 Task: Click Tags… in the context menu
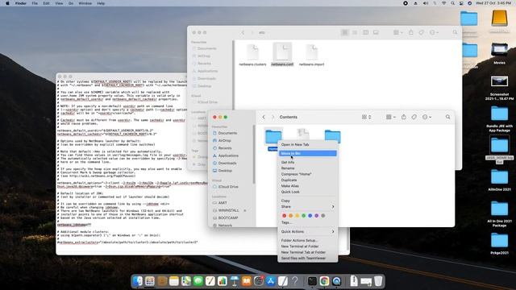(x=308, y=222)
